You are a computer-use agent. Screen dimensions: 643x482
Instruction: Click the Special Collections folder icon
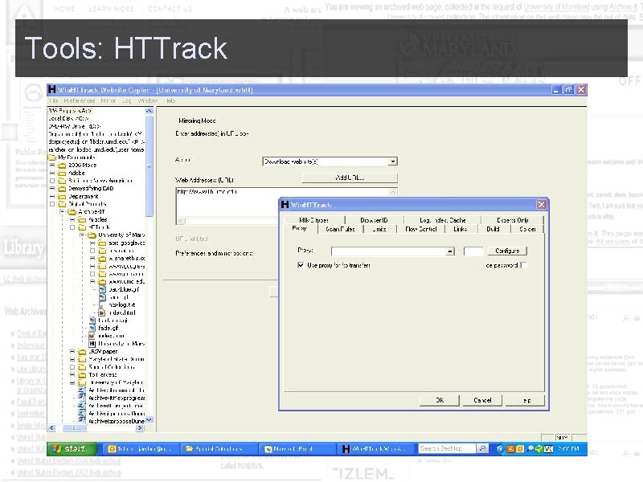(x=82, y=367)
